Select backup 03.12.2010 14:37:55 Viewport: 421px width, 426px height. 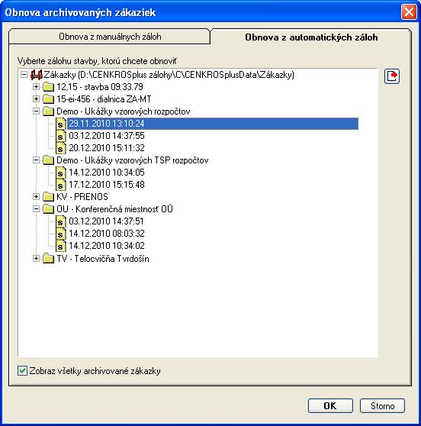click(x=107, y=136)
